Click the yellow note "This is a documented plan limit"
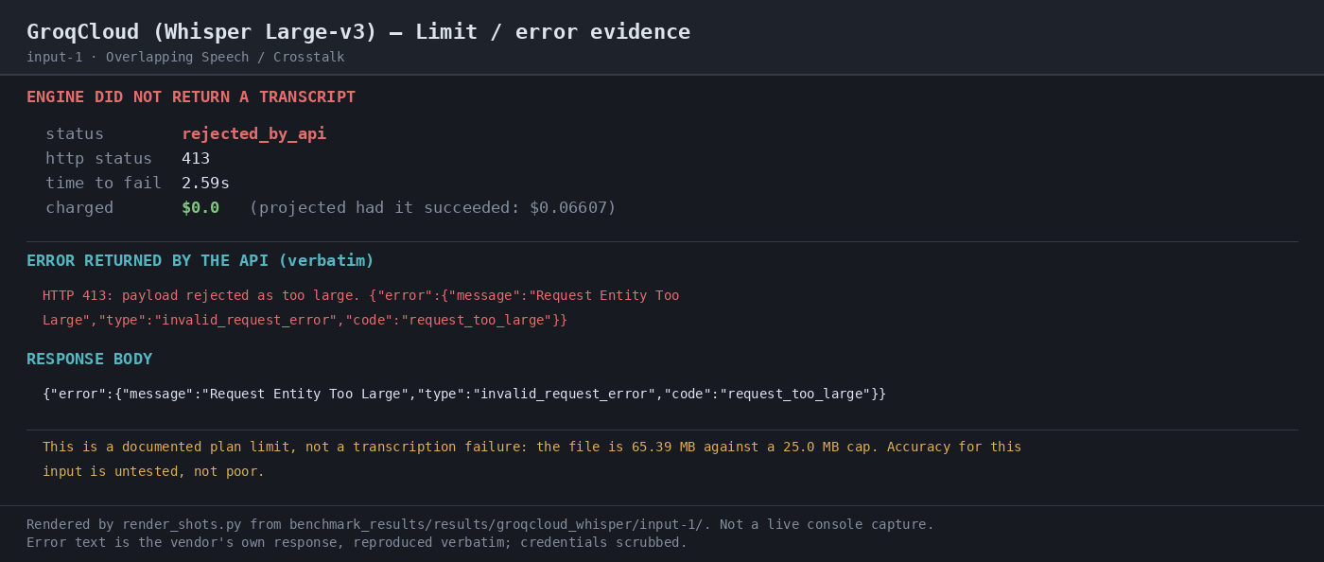The height and width of the screenshot is (562, 1324). coord(531,448)
